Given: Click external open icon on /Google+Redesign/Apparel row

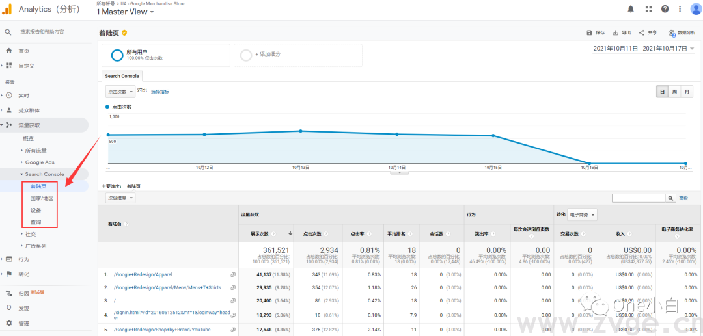Looking at the screenshot, I should [233, 274].
